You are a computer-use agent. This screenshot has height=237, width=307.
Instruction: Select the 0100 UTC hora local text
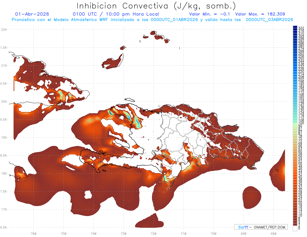(116, 14)
